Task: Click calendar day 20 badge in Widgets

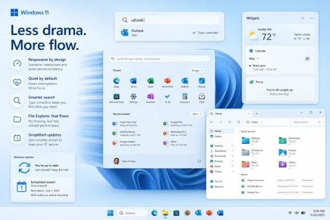Action: click(307, 58)
